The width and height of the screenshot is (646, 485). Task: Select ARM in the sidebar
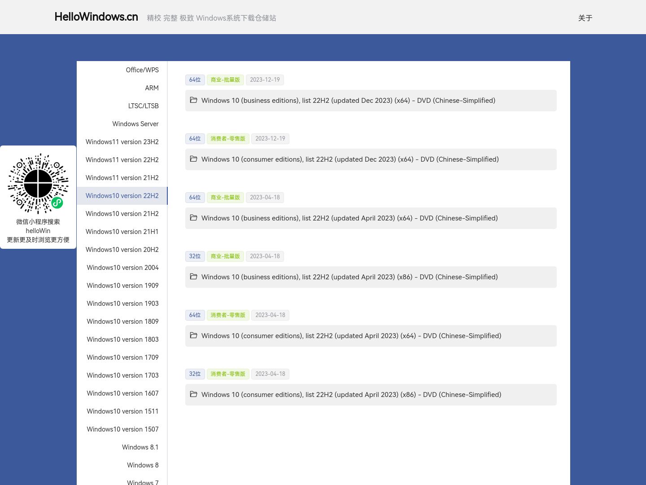coord(122,88)
